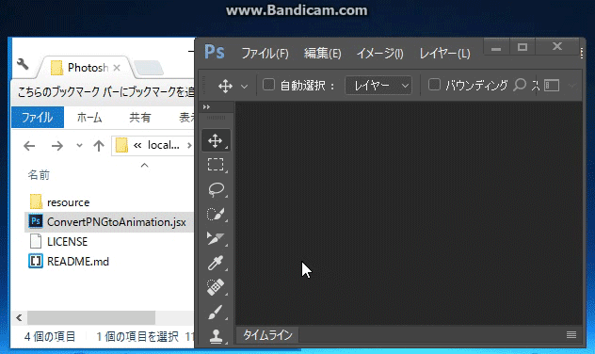Open the Move tool preset dropdown arrow
595x354 pixels.
(245, 87)
